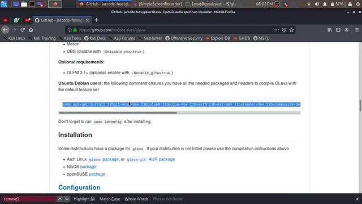Open Kali Linux bookmark
The image size is (362, 204).
point(14,38)
